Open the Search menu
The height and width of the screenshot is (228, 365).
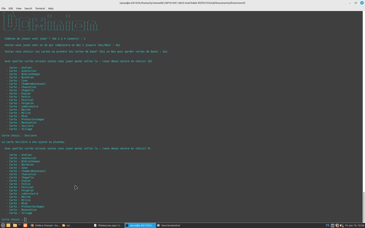pyautogui.click(x=28, y=8)
